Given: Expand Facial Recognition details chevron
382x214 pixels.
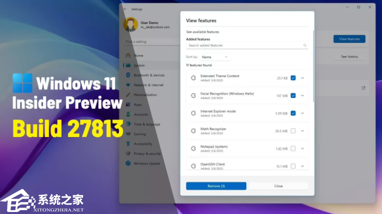Looking at the screenshot, I should tap(302, 95).
